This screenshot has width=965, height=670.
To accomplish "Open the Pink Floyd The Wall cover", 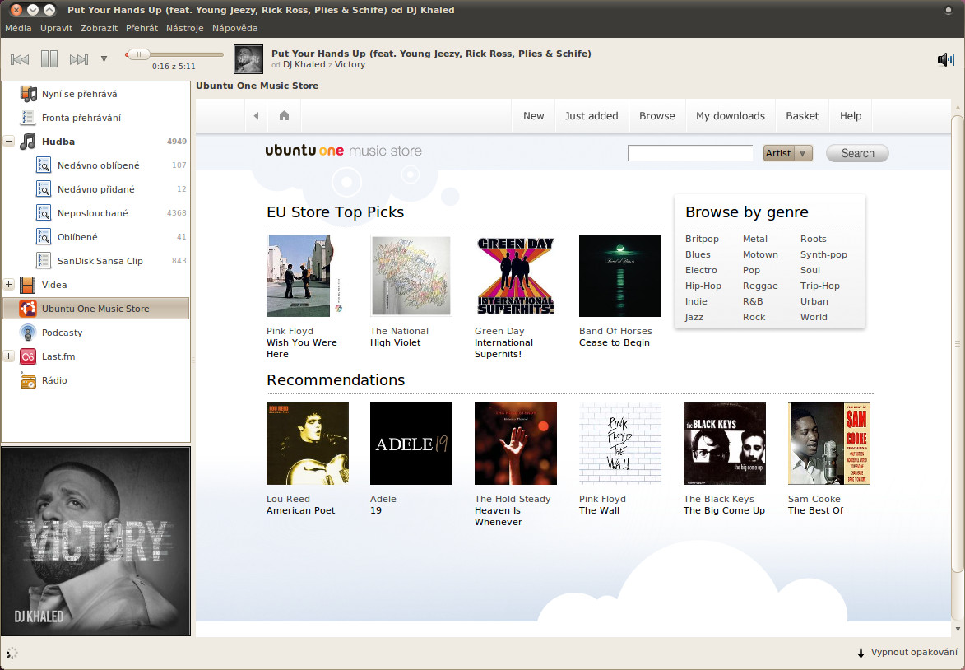I will point(620,444).
